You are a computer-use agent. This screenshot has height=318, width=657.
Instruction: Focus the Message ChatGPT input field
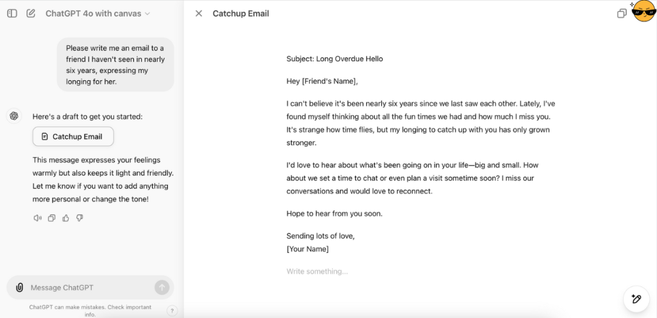pyautogui.click(x=90, y=288)
